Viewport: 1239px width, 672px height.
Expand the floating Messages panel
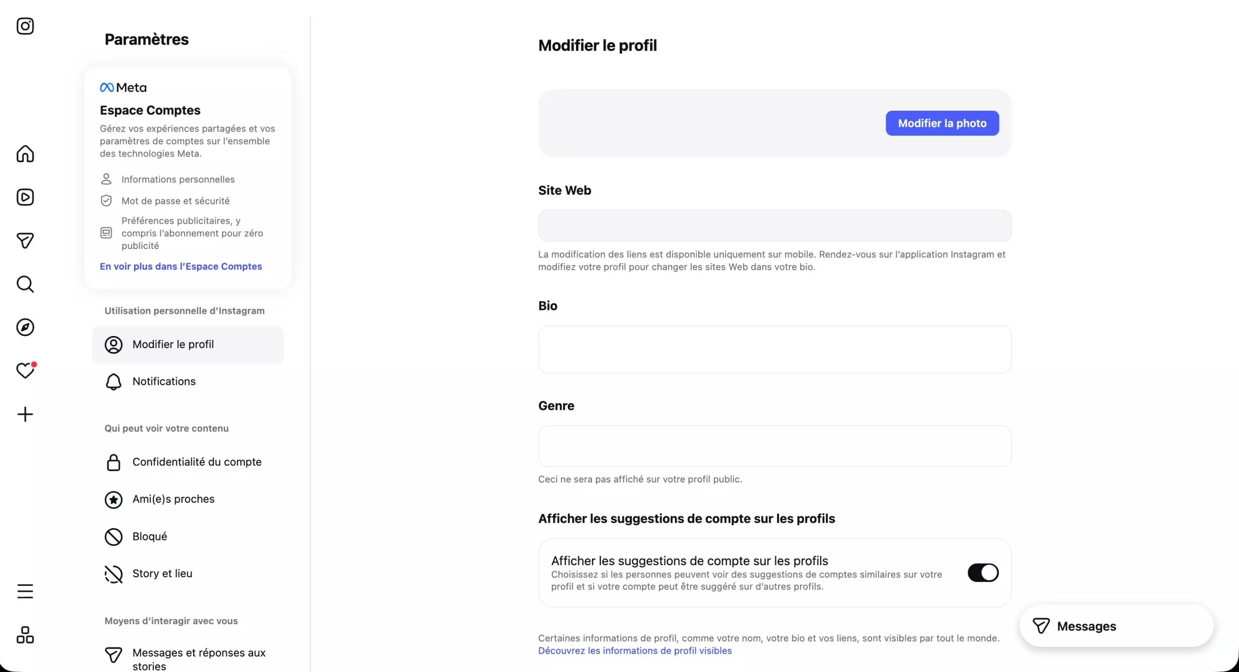[1116, 626]
